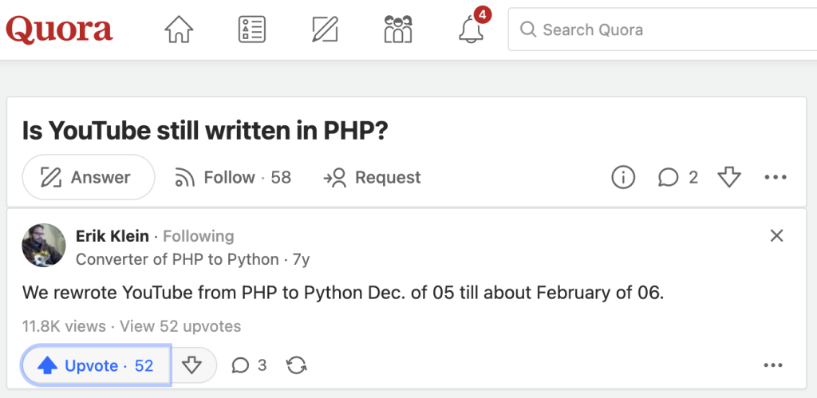Open the answer's three-dot more menu
Screen dimensions: 817x398
tap(772, 365)
